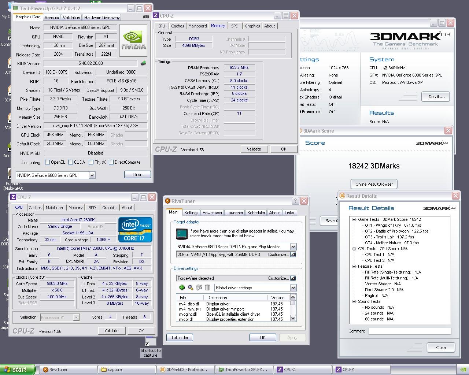Open the target adapter dropdown in RivaTuner
Viewport: 469px width, 375px height.
[293, 247]
